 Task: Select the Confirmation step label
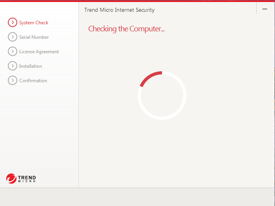click(x=33, y=81)
